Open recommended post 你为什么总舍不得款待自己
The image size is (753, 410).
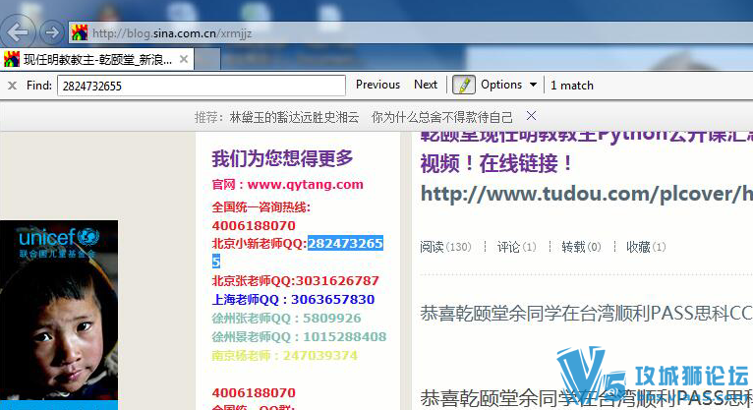tap(441, 117)
